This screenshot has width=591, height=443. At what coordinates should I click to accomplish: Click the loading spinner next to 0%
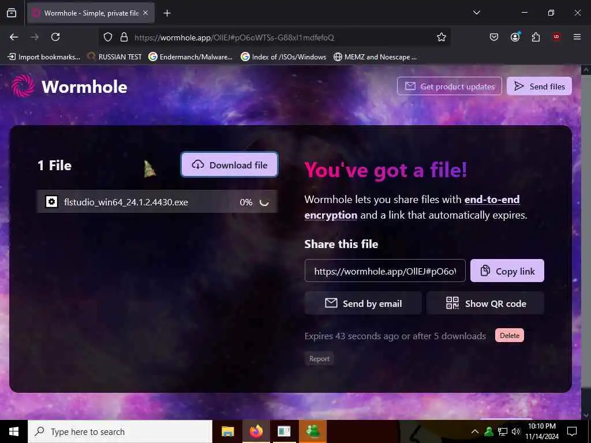264,202
